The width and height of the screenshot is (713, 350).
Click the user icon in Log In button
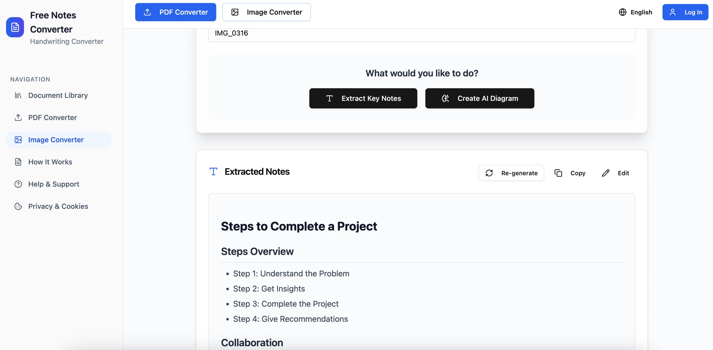[x=673, y=12]
